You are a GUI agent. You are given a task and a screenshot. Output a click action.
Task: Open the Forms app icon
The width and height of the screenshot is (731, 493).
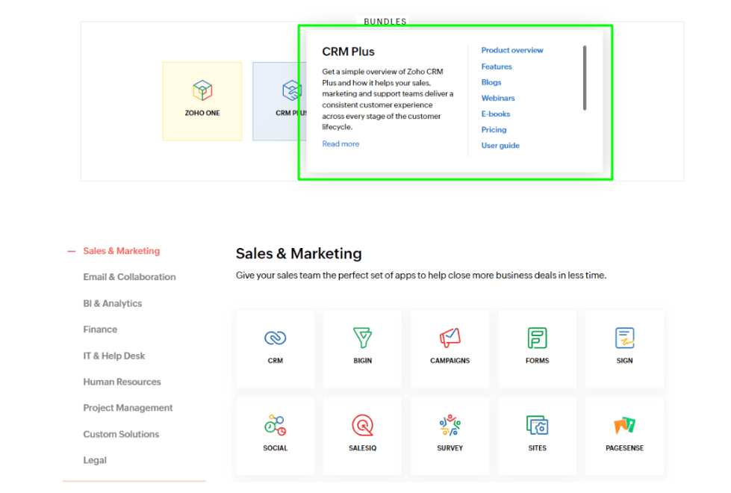(x=537, y=338)
